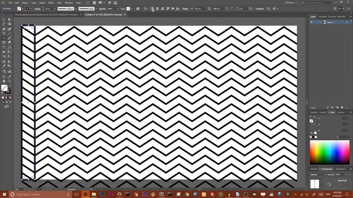Activate the Zoom tool
353x198 pixels.
point(9,81)
